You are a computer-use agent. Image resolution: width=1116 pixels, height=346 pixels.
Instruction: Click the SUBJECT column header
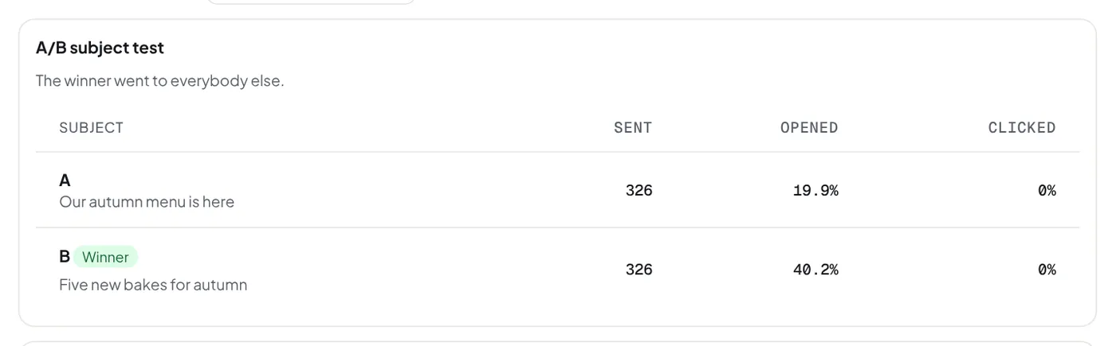[92, 127]
